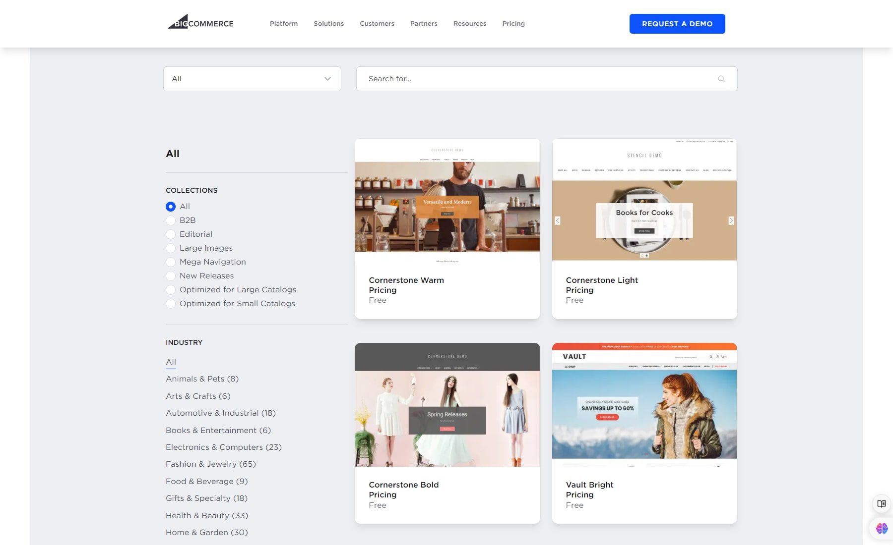Image resolution: width=893 pixels, height=545 pixels.
Task: Filter by Fashion & Jewelry industry
Action: point(211,464)
